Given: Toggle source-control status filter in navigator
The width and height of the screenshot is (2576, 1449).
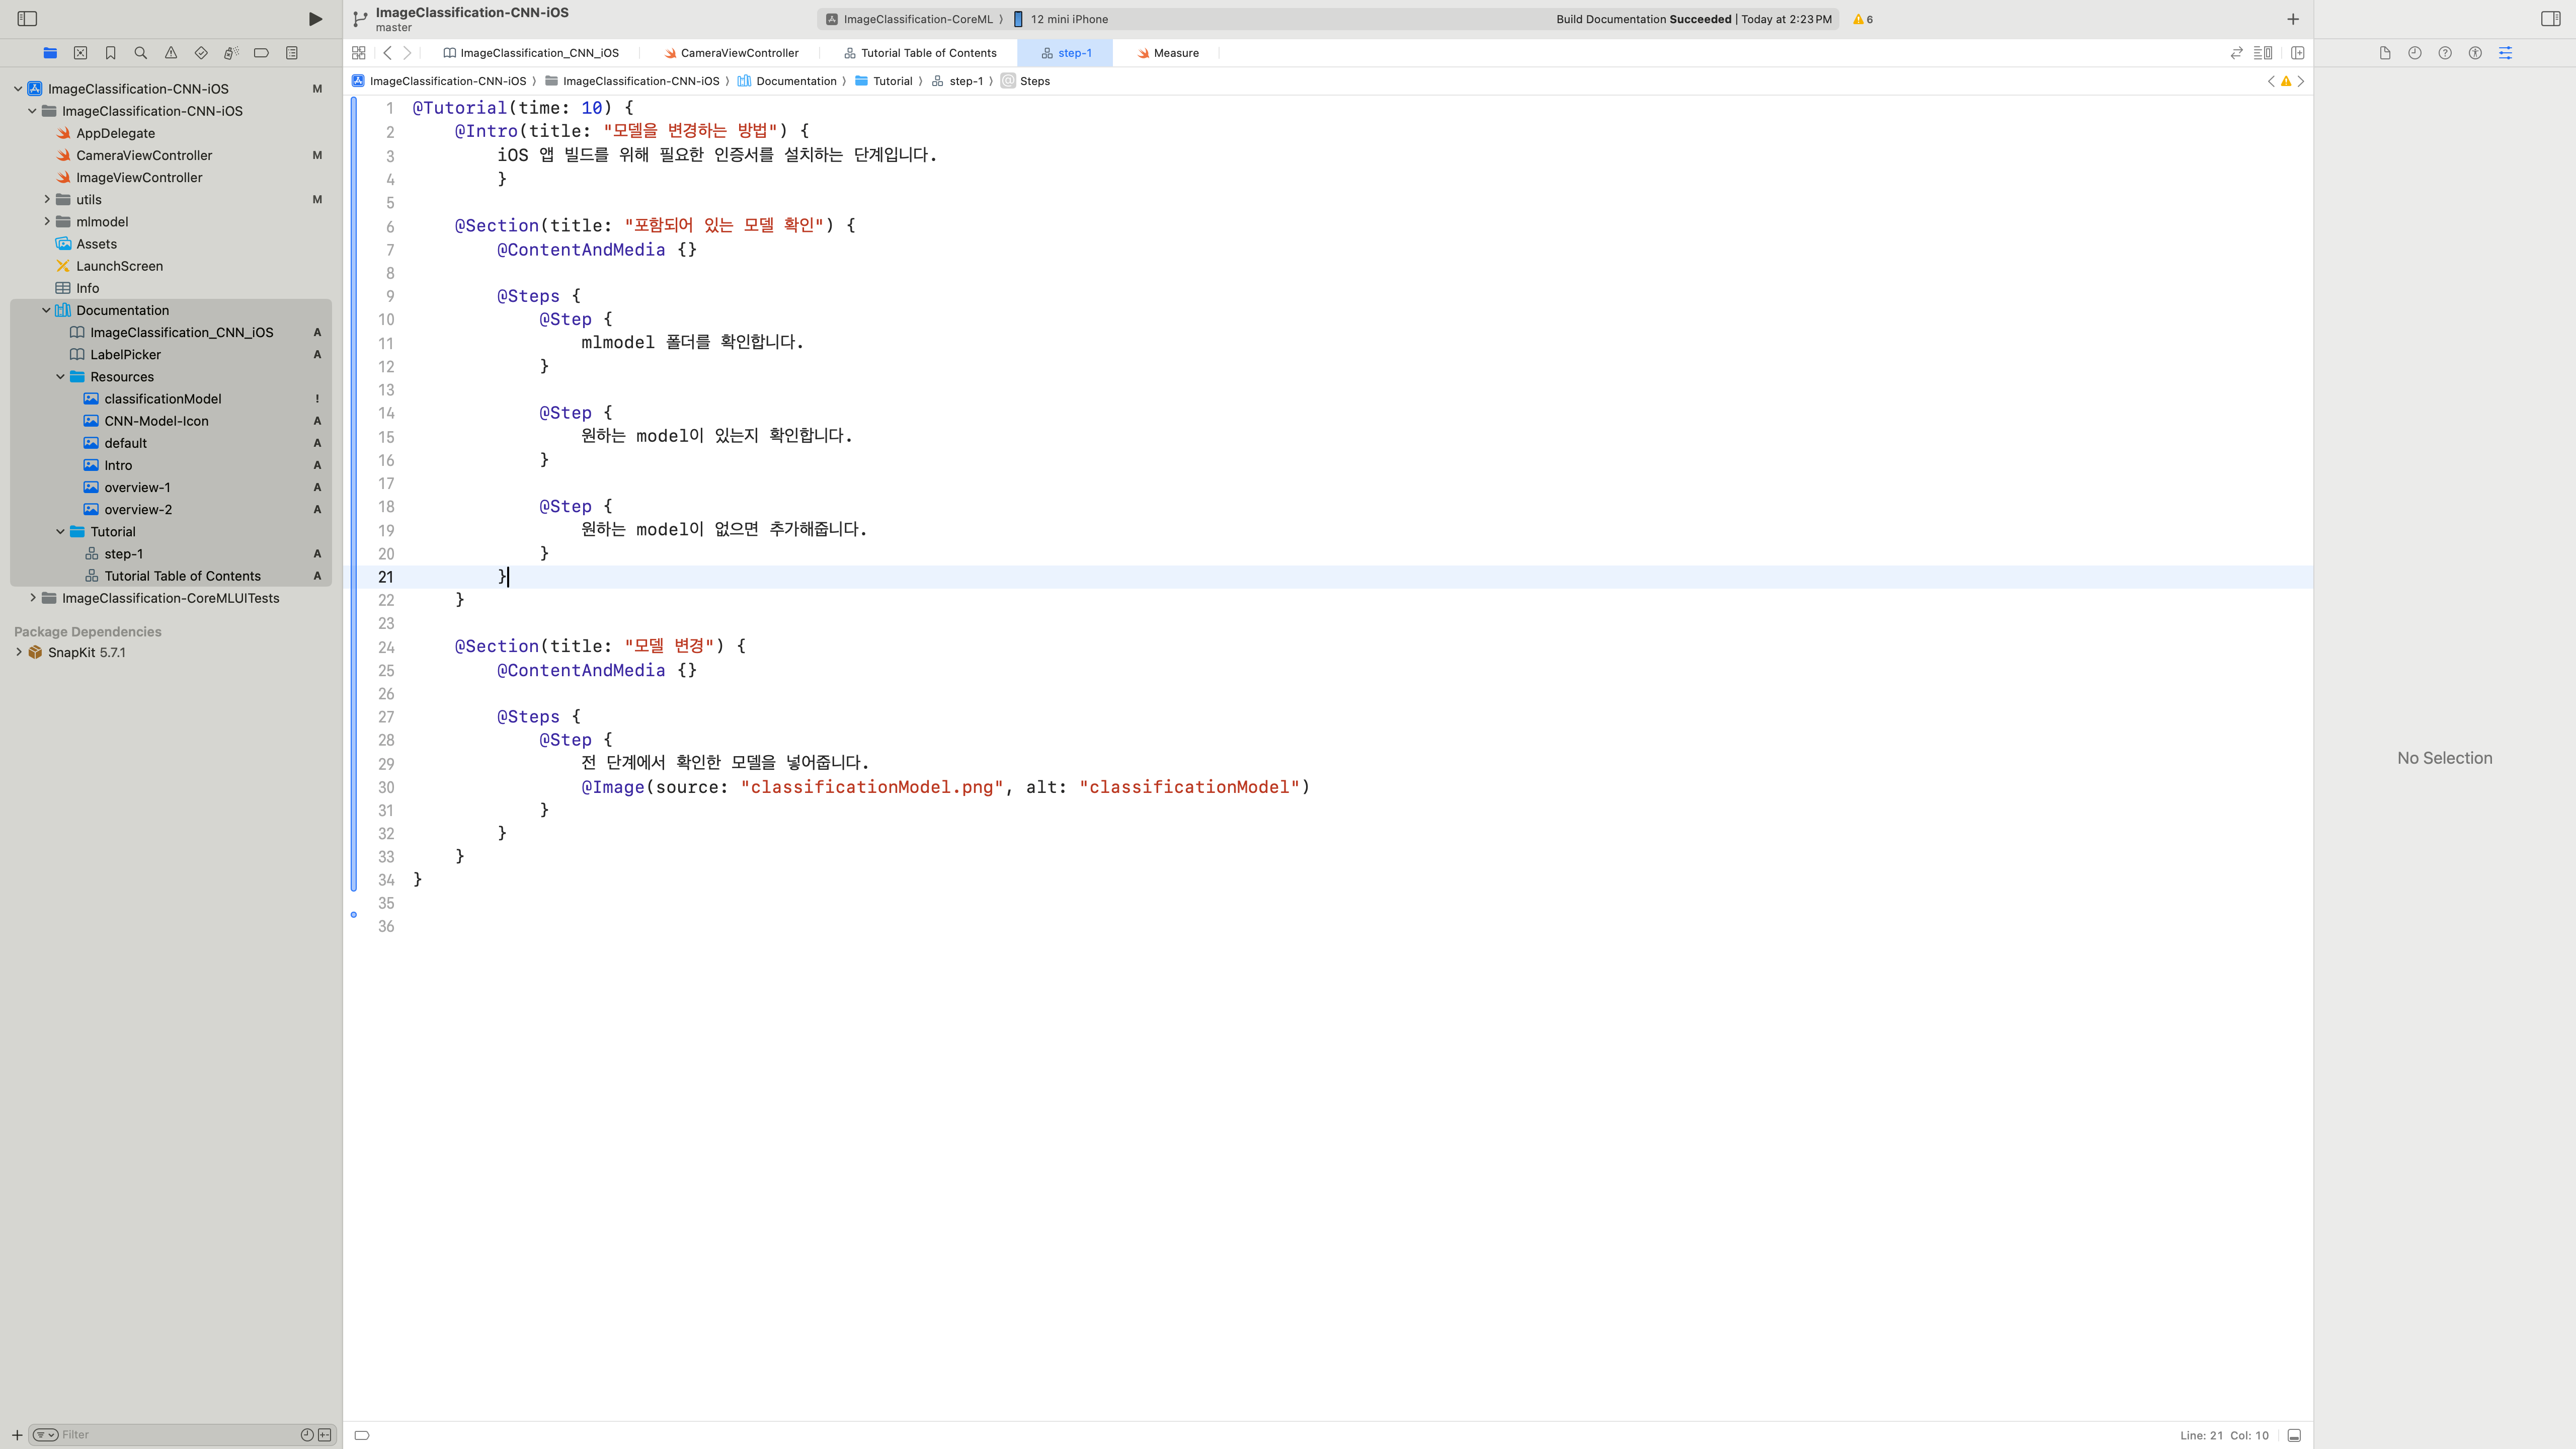Looking at the screenshot, I should point(325,1435).
